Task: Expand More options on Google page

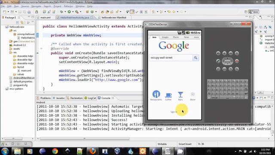Action: pyautogui.click(x=192, y=96)
